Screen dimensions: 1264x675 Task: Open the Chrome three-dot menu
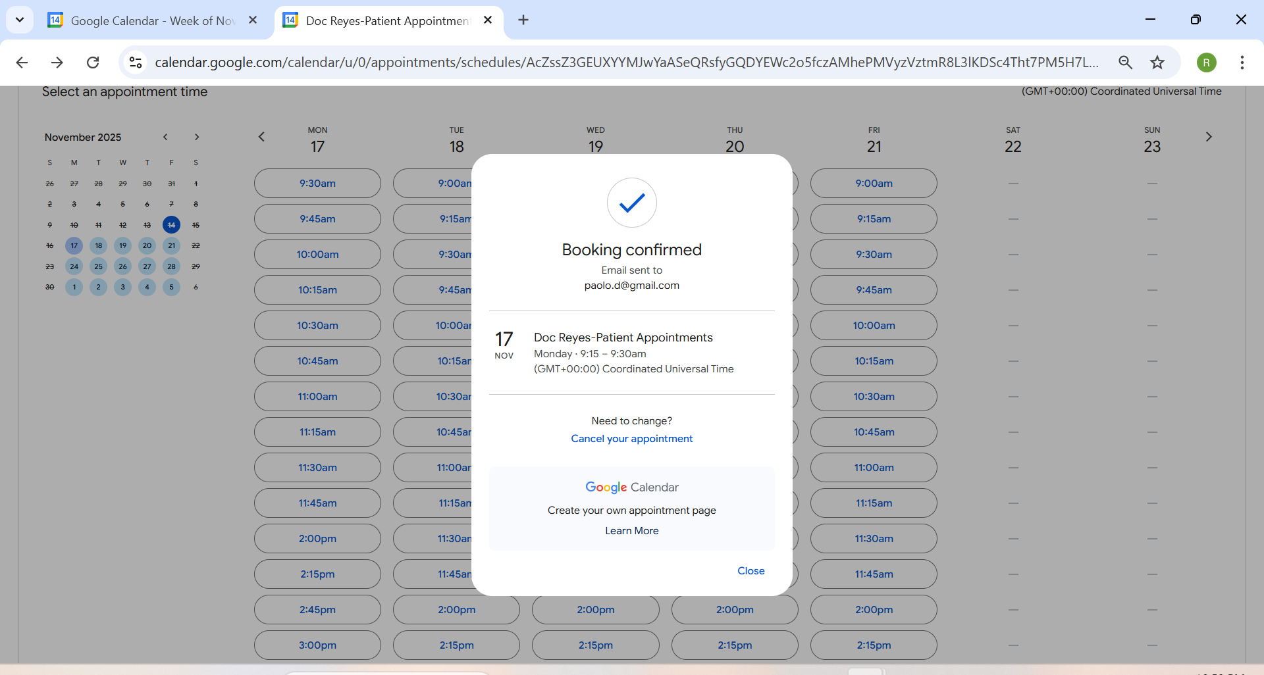(x=1242, y=63)
